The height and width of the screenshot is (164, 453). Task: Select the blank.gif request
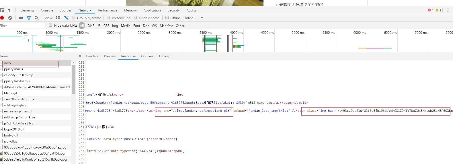[36, 93]
